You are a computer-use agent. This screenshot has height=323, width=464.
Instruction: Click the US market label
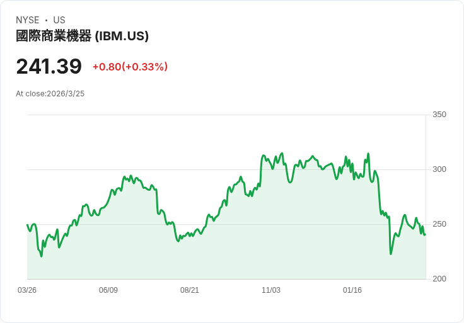(x=59, y=20)
